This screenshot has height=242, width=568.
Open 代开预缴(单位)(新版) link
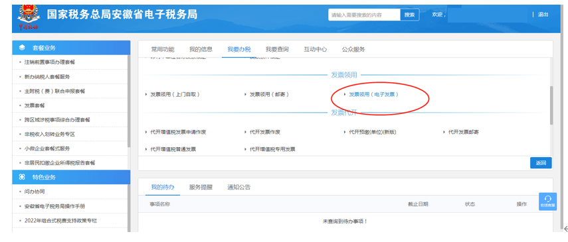[x=373, y=133]
